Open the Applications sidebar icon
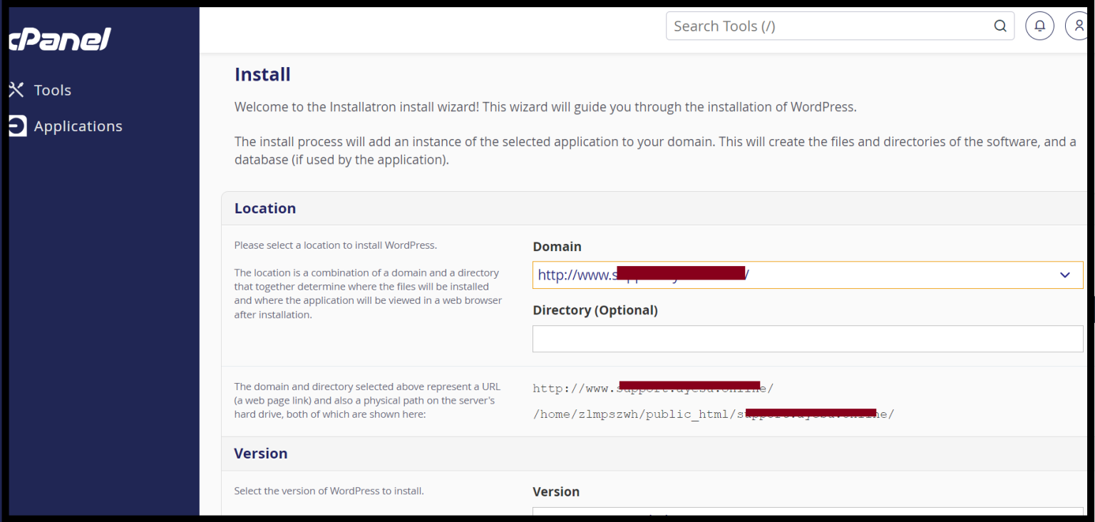The width and height of the screenshot is (1095, 522). (17, 126)
